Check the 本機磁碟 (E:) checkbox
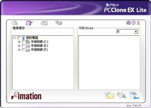 [24, 46]
